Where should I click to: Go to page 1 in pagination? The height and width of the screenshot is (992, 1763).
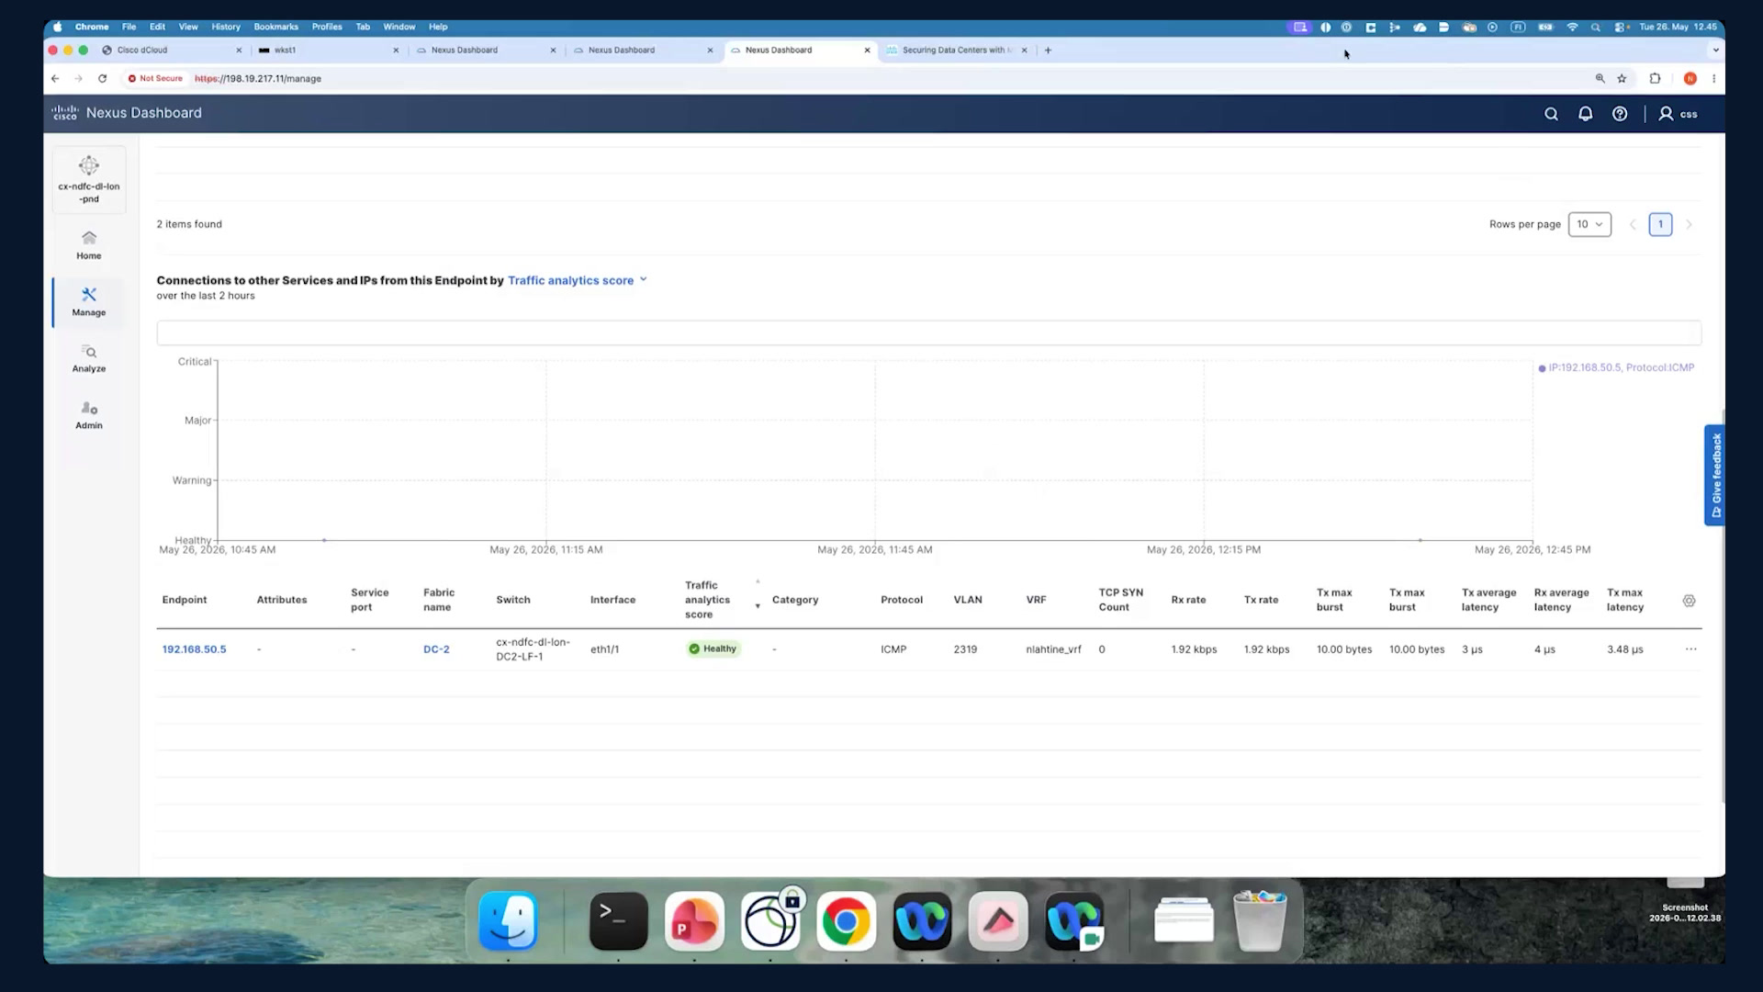click(1660, 224)
